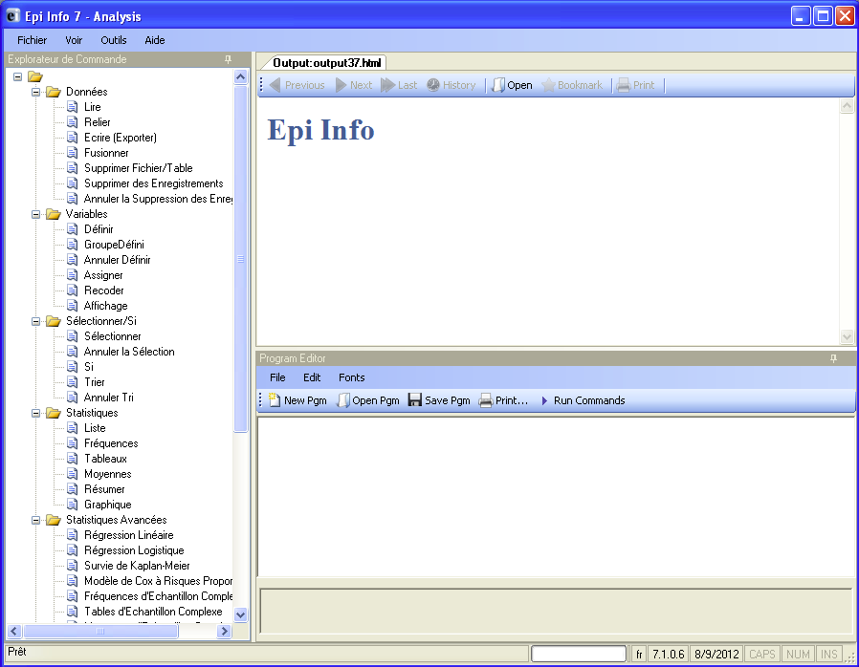Open the Program Editor Fonts menu
The height and width of the screenshot is (667, 859).
351,377
